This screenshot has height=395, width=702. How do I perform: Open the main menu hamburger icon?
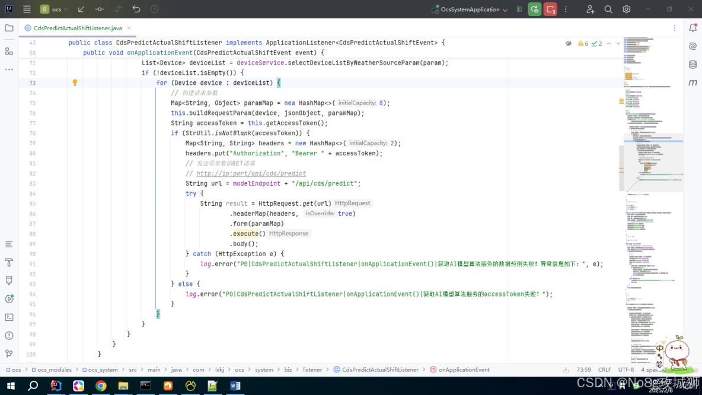click(26, 9)
